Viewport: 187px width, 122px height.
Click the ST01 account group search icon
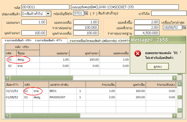pos(86,13)
